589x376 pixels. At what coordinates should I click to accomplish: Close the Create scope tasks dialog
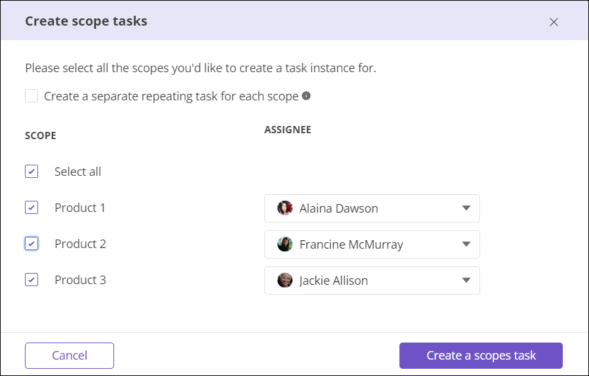pyautogui.click(x=554, y=22)
